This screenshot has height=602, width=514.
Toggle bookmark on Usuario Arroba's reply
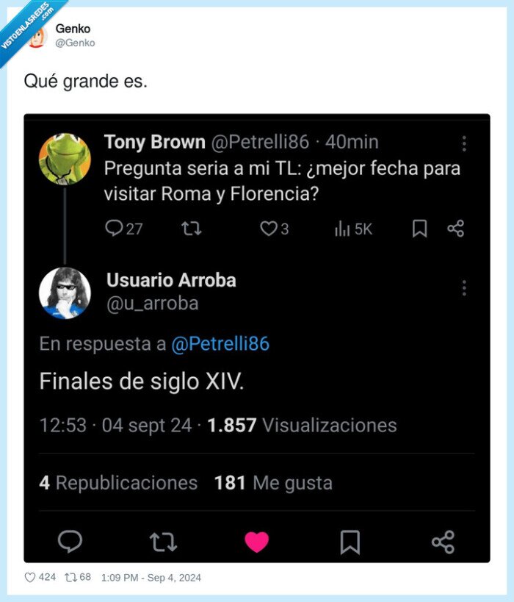(x=350, y=542)
